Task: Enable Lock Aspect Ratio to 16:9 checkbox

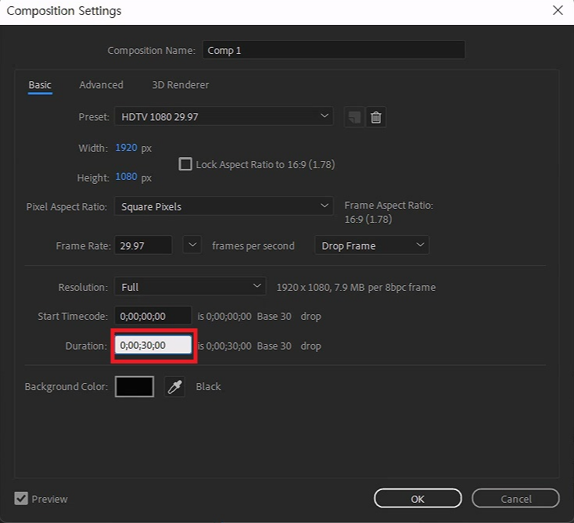Action: pos(185,164)
